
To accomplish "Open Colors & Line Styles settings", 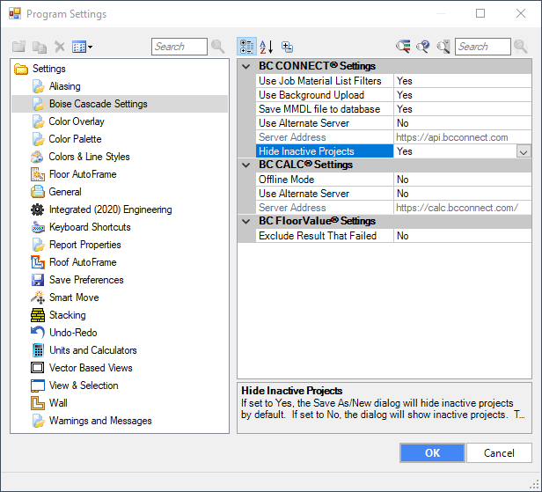I will click(89, 157).
